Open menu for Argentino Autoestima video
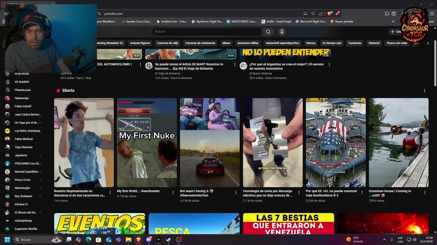Viewport: 437px width, 245px height. click(329, 64)
